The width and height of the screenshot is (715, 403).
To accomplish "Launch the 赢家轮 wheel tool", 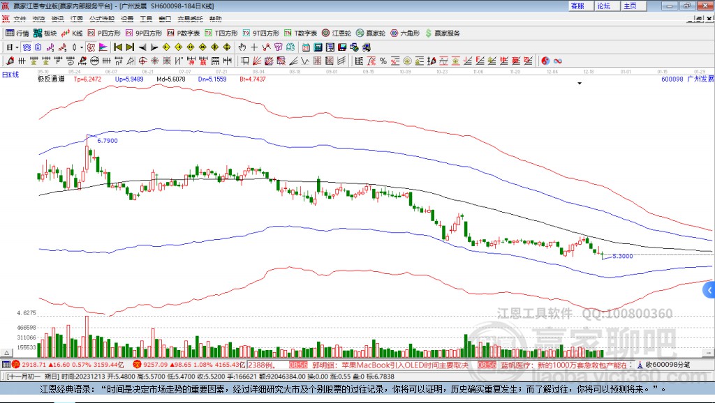I will (x=371, y=33).
